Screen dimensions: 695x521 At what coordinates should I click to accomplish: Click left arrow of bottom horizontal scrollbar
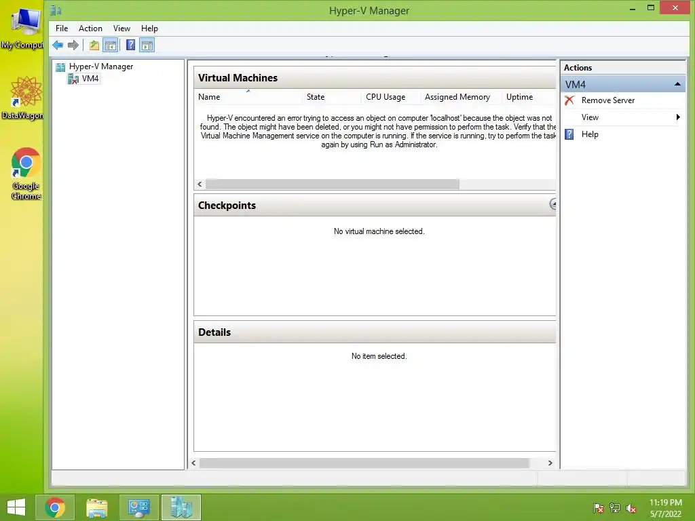click(193, 463)
